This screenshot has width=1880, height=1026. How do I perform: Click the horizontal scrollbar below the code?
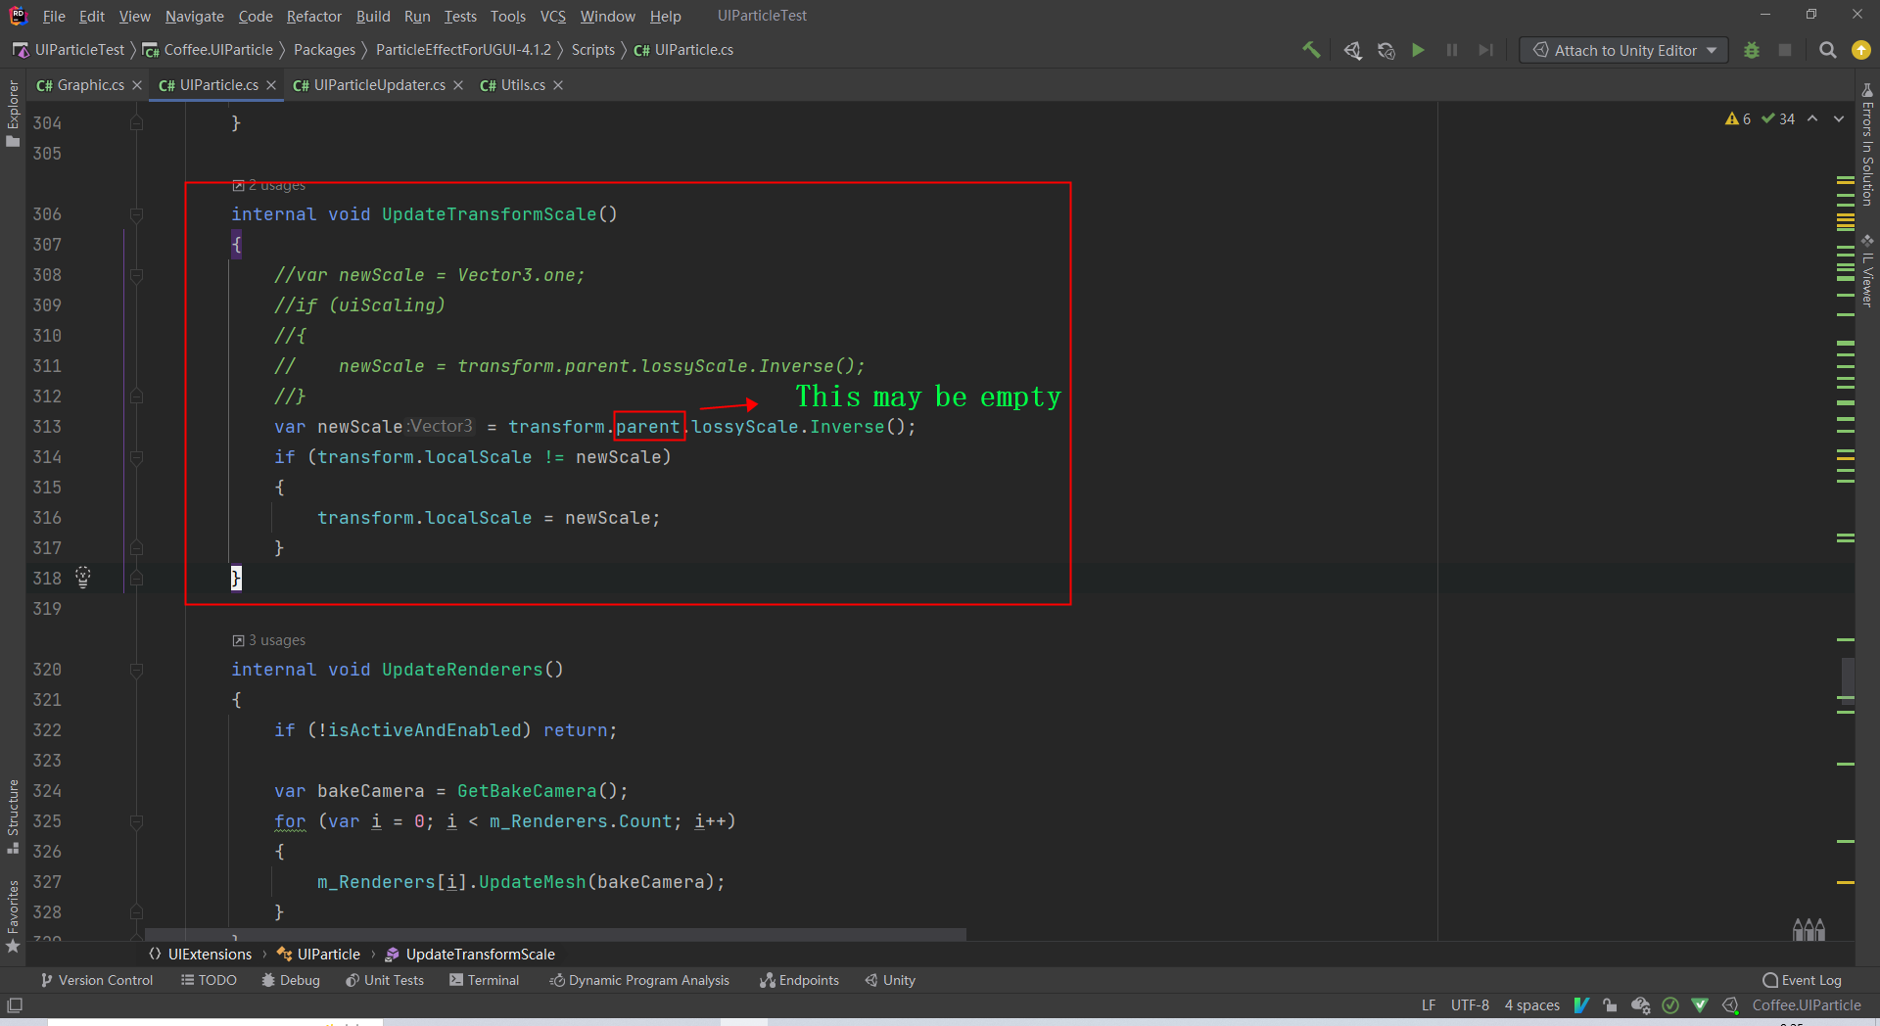coord(558,933)
